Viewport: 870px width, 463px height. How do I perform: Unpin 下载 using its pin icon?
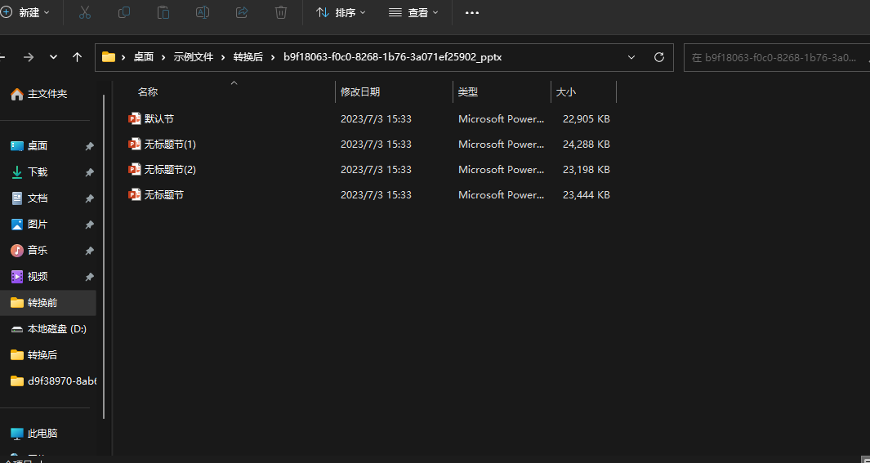pyautogui.click(x=89, y=172)
